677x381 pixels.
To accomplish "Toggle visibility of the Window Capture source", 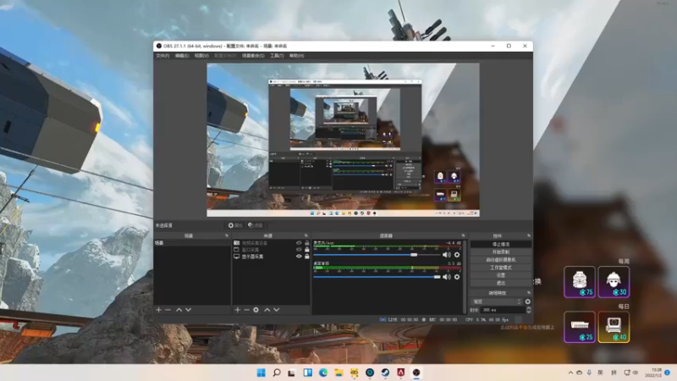I will tap(299, 250).
